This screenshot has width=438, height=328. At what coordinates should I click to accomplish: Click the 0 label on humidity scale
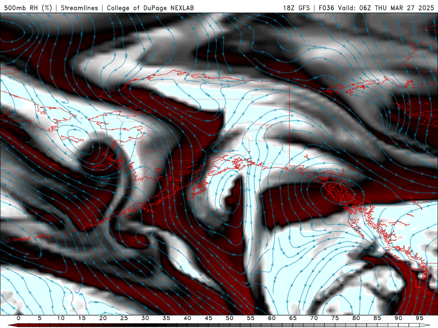[19, 318]
